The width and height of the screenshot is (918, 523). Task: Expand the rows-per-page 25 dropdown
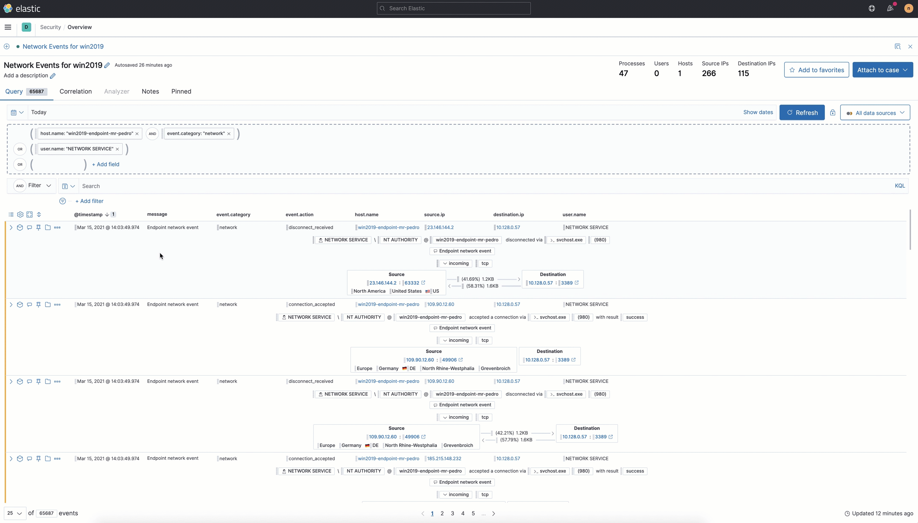[14, 513]
